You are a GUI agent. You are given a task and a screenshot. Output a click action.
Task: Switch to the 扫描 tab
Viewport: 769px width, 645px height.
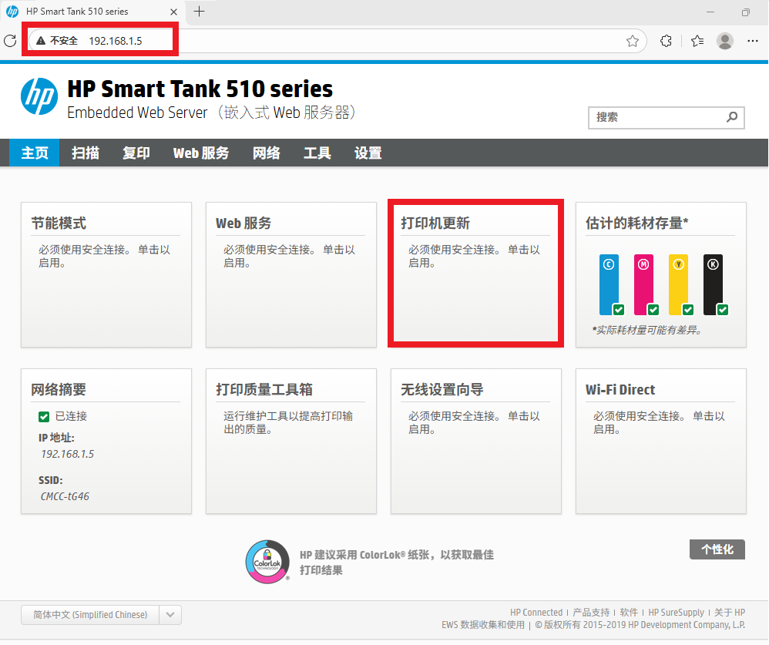(x=86, y=153)
